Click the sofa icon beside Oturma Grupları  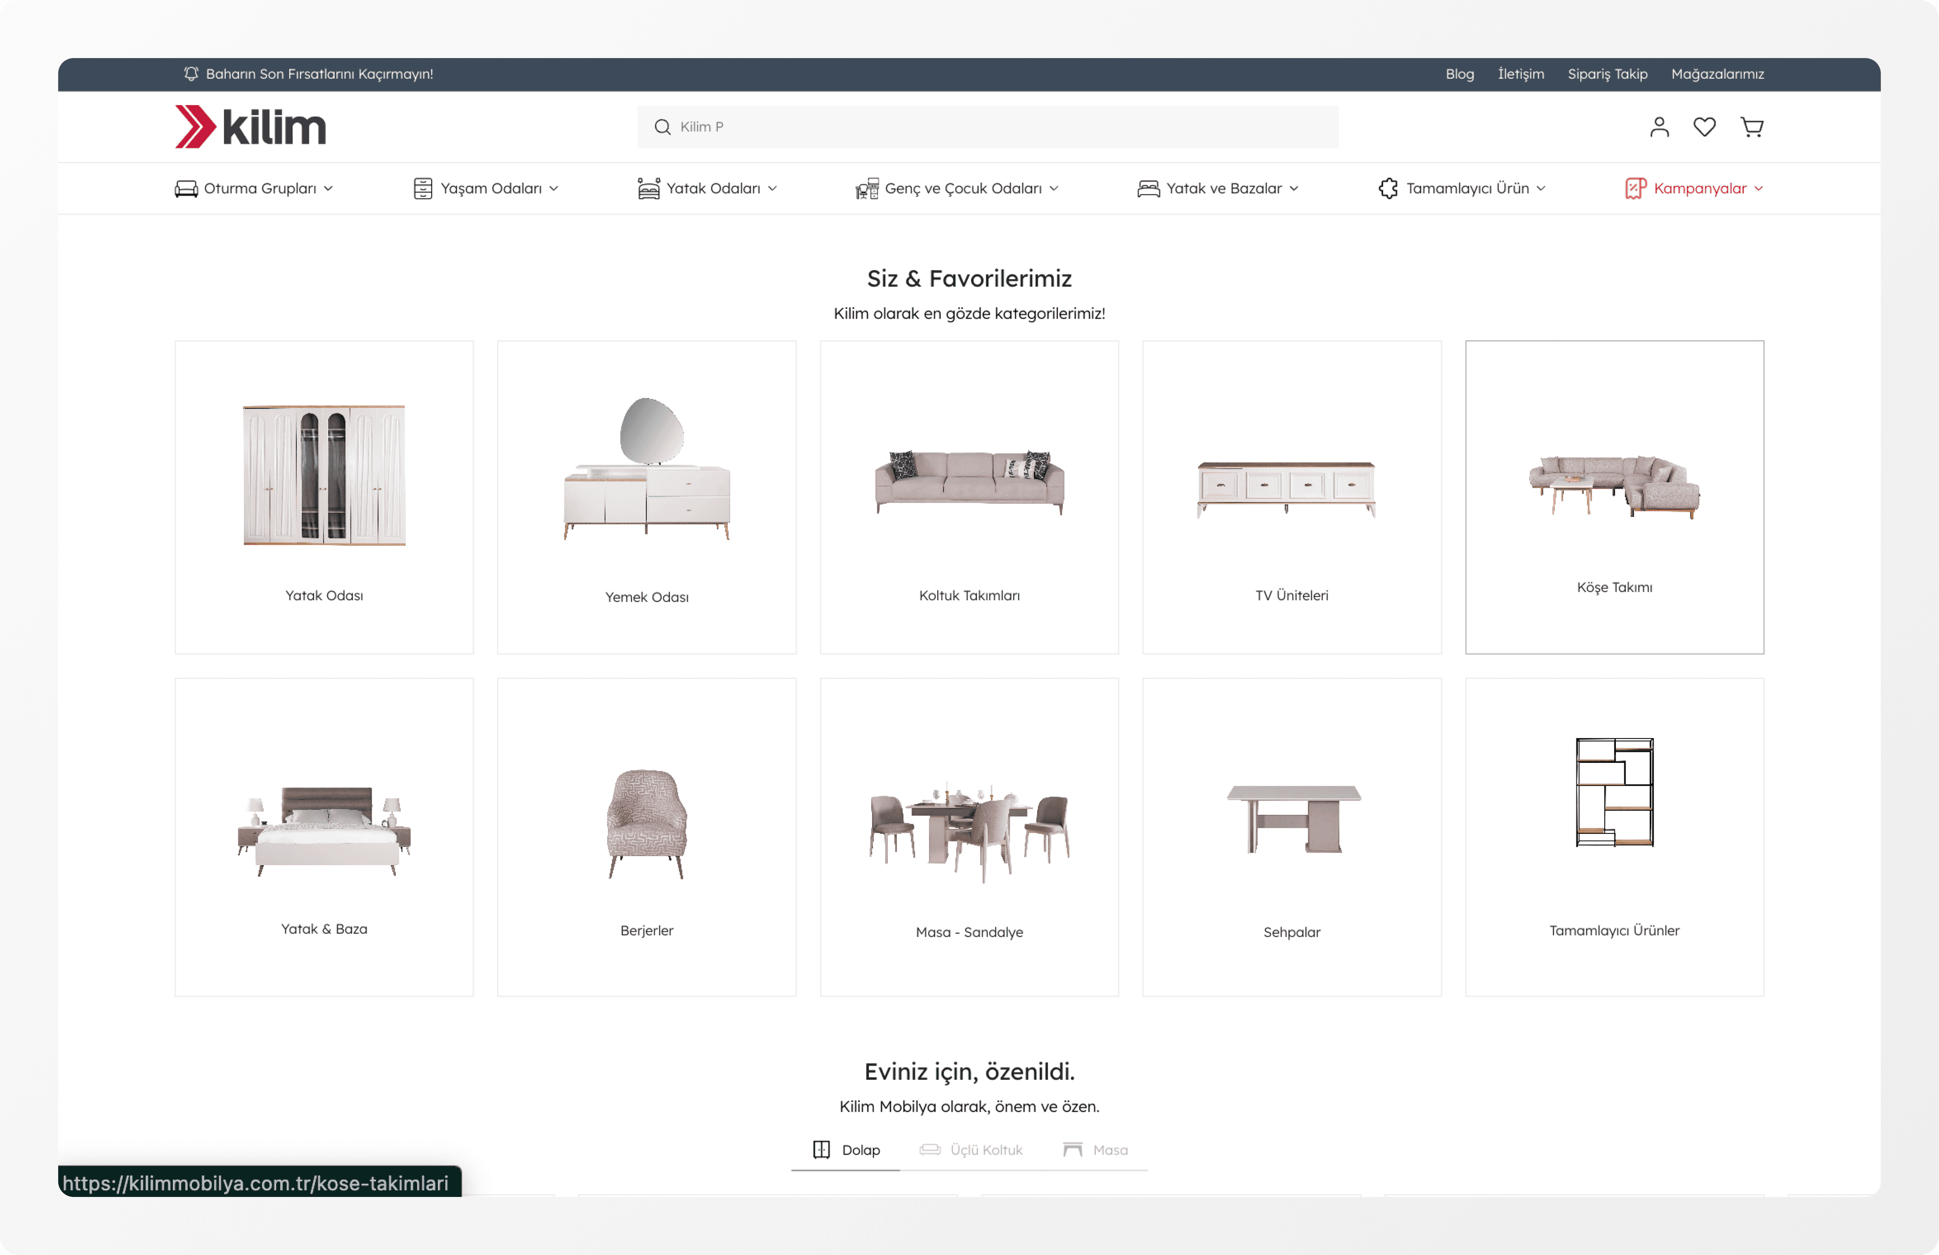(186, 189)
